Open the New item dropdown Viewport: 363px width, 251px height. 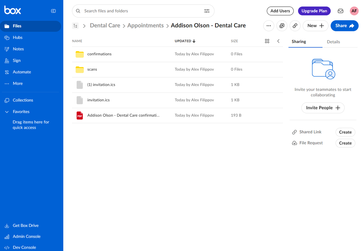click(x=315, y=26)
